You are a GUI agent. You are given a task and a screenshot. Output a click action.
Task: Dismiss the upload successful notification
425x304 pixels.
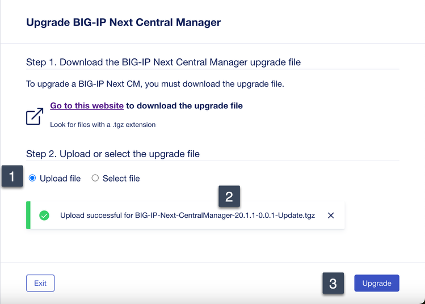click(331, 216)
